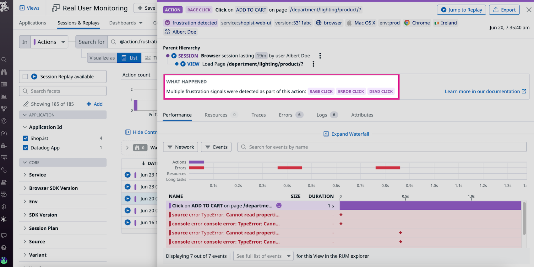
Task: Click the Expand Waterfall icon
Action: pos(326,134)
